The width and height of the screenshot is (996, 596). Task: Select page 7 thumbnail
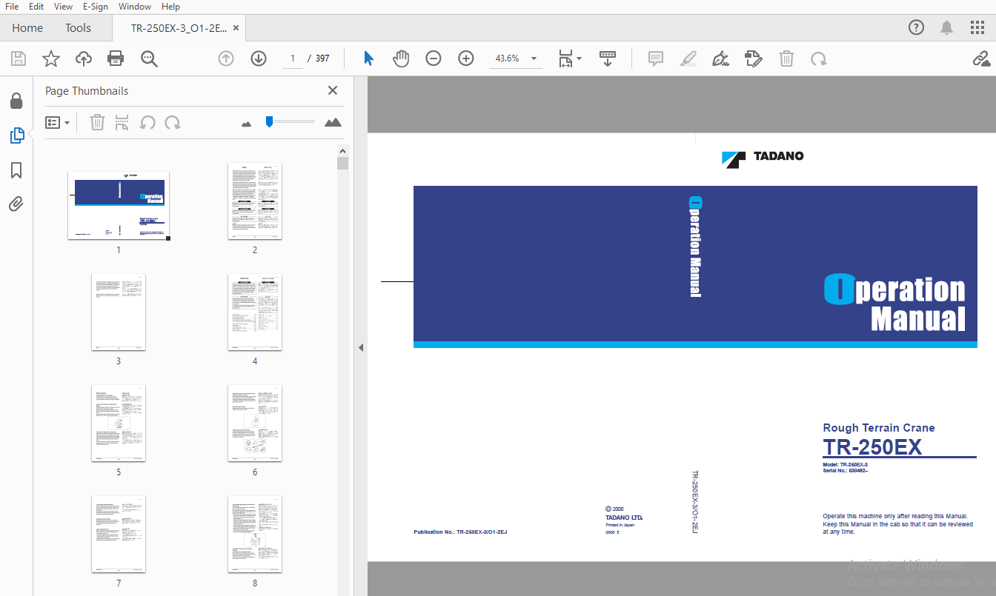click(x=119, y=535)
